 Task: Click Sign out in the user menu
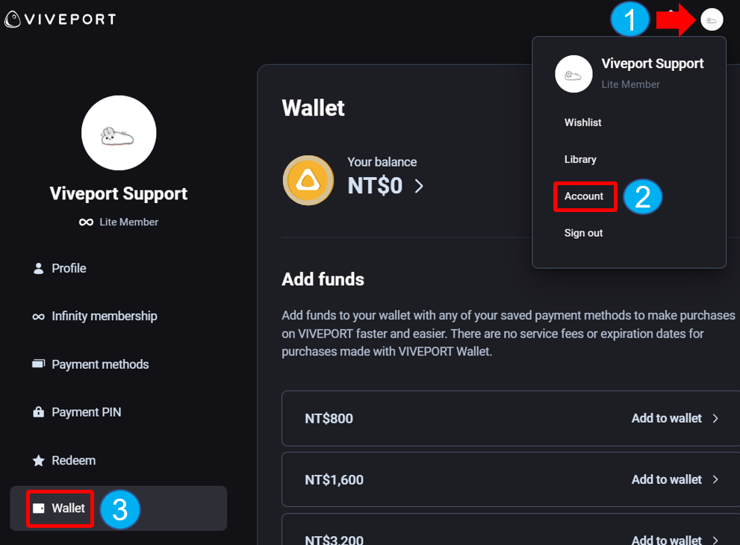tap(583, 233)
